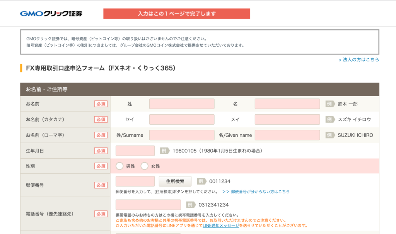Click the 必須 badge in お名前(ローマ字) row
The height and width of the screenshot is (234, 396).
coord(101,135)
